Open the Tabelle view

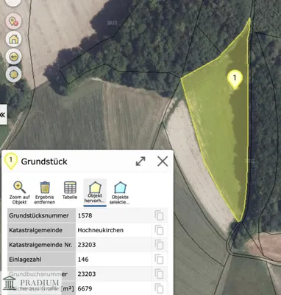click(x=70, y=187)
